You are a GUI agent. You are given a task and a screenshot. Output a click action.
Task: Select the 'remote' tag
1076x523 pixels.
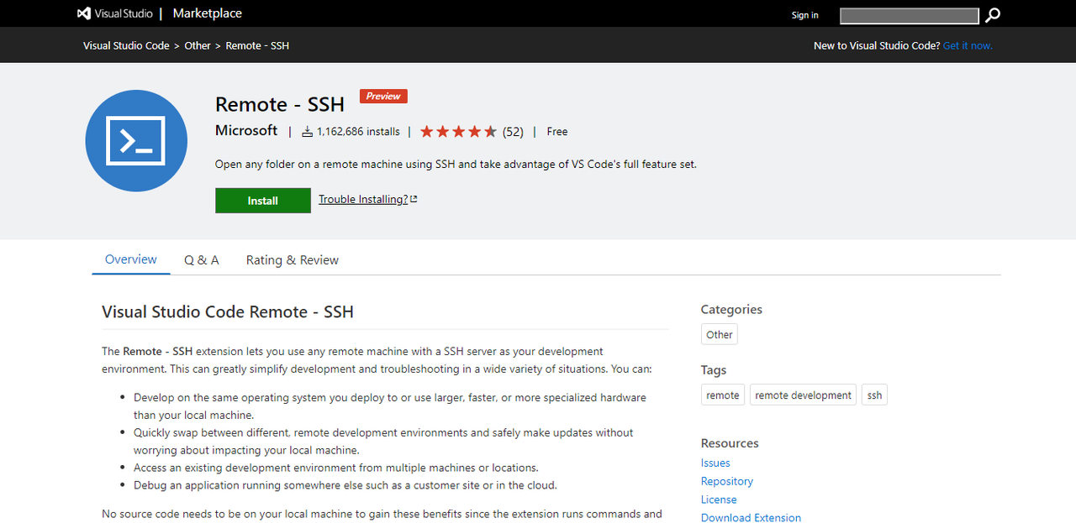tap(723, 395)
